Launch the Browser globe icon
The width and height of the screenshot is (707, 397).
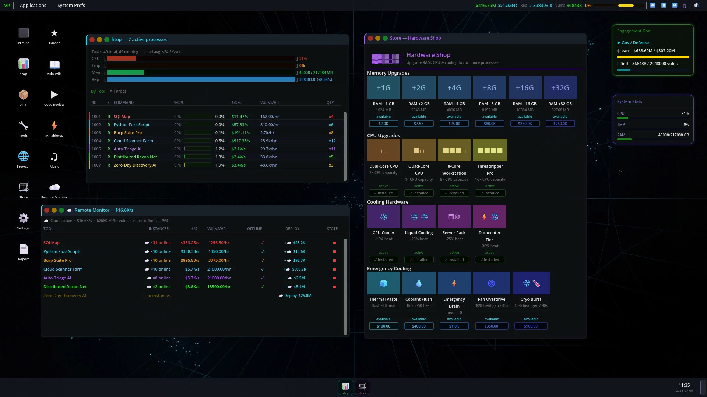tap(23, 159)
